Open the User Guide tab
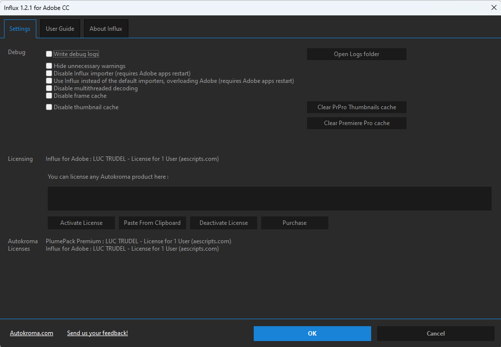The height and width of the screenshot is (347, 501). coord(60,29)
